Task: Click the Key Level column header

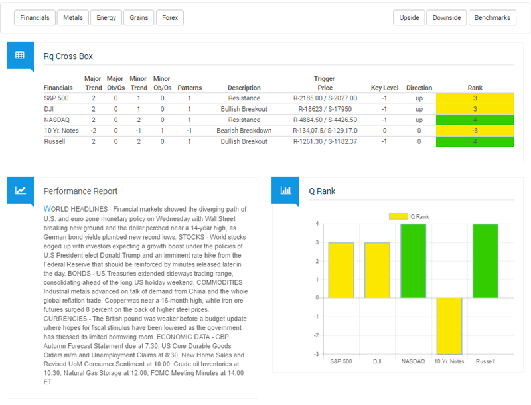Action: click(384, 88)
